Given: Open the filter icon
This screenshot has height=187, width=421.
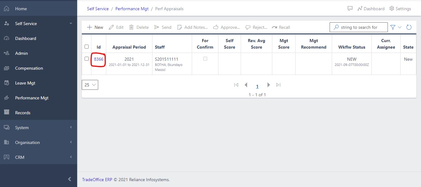Looking at the screenshot, I should tap(393, 27).
